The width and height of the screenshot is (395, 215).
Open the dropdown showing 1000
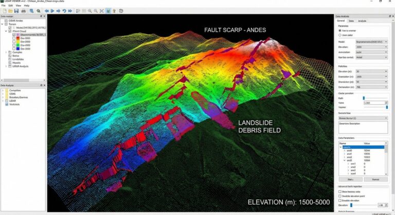pyautogui.click(x=371, y=76)
